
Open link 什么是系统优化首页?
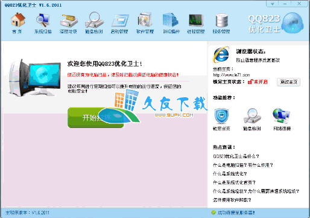pyautogui.click(x=234, y=182)
